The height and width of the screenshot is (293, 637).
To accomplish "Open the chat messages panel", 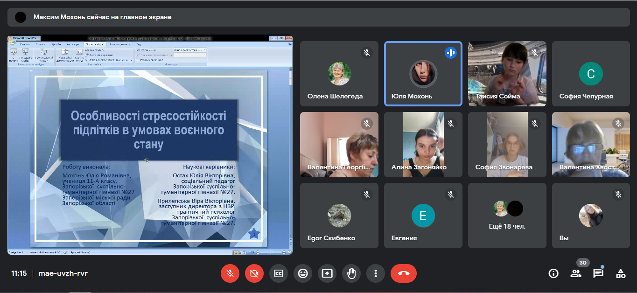I will coord(598,274).
